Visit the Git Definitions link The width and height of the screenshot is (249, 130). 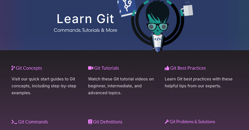point(108,122)
